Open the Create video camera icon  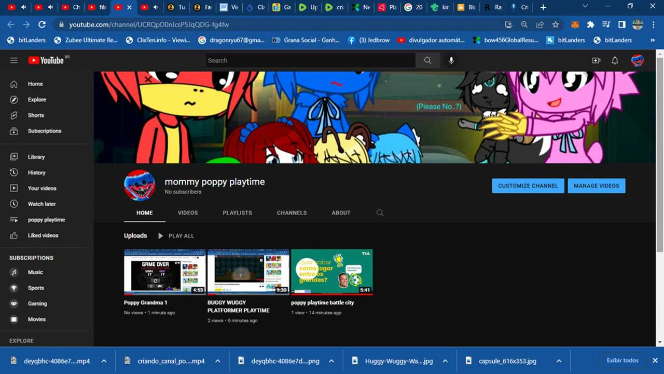click(596, 60)
